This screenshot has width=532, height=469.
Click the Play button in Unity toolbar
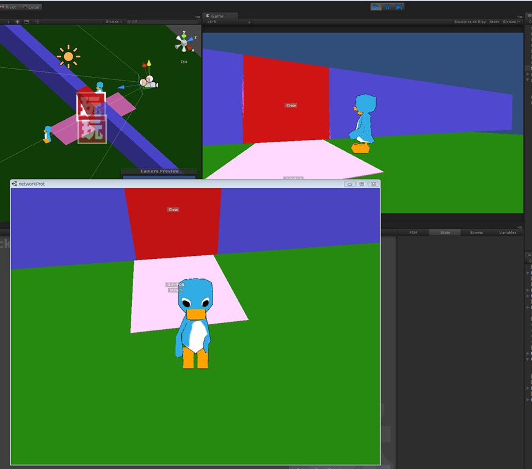(x=376, y=7)
